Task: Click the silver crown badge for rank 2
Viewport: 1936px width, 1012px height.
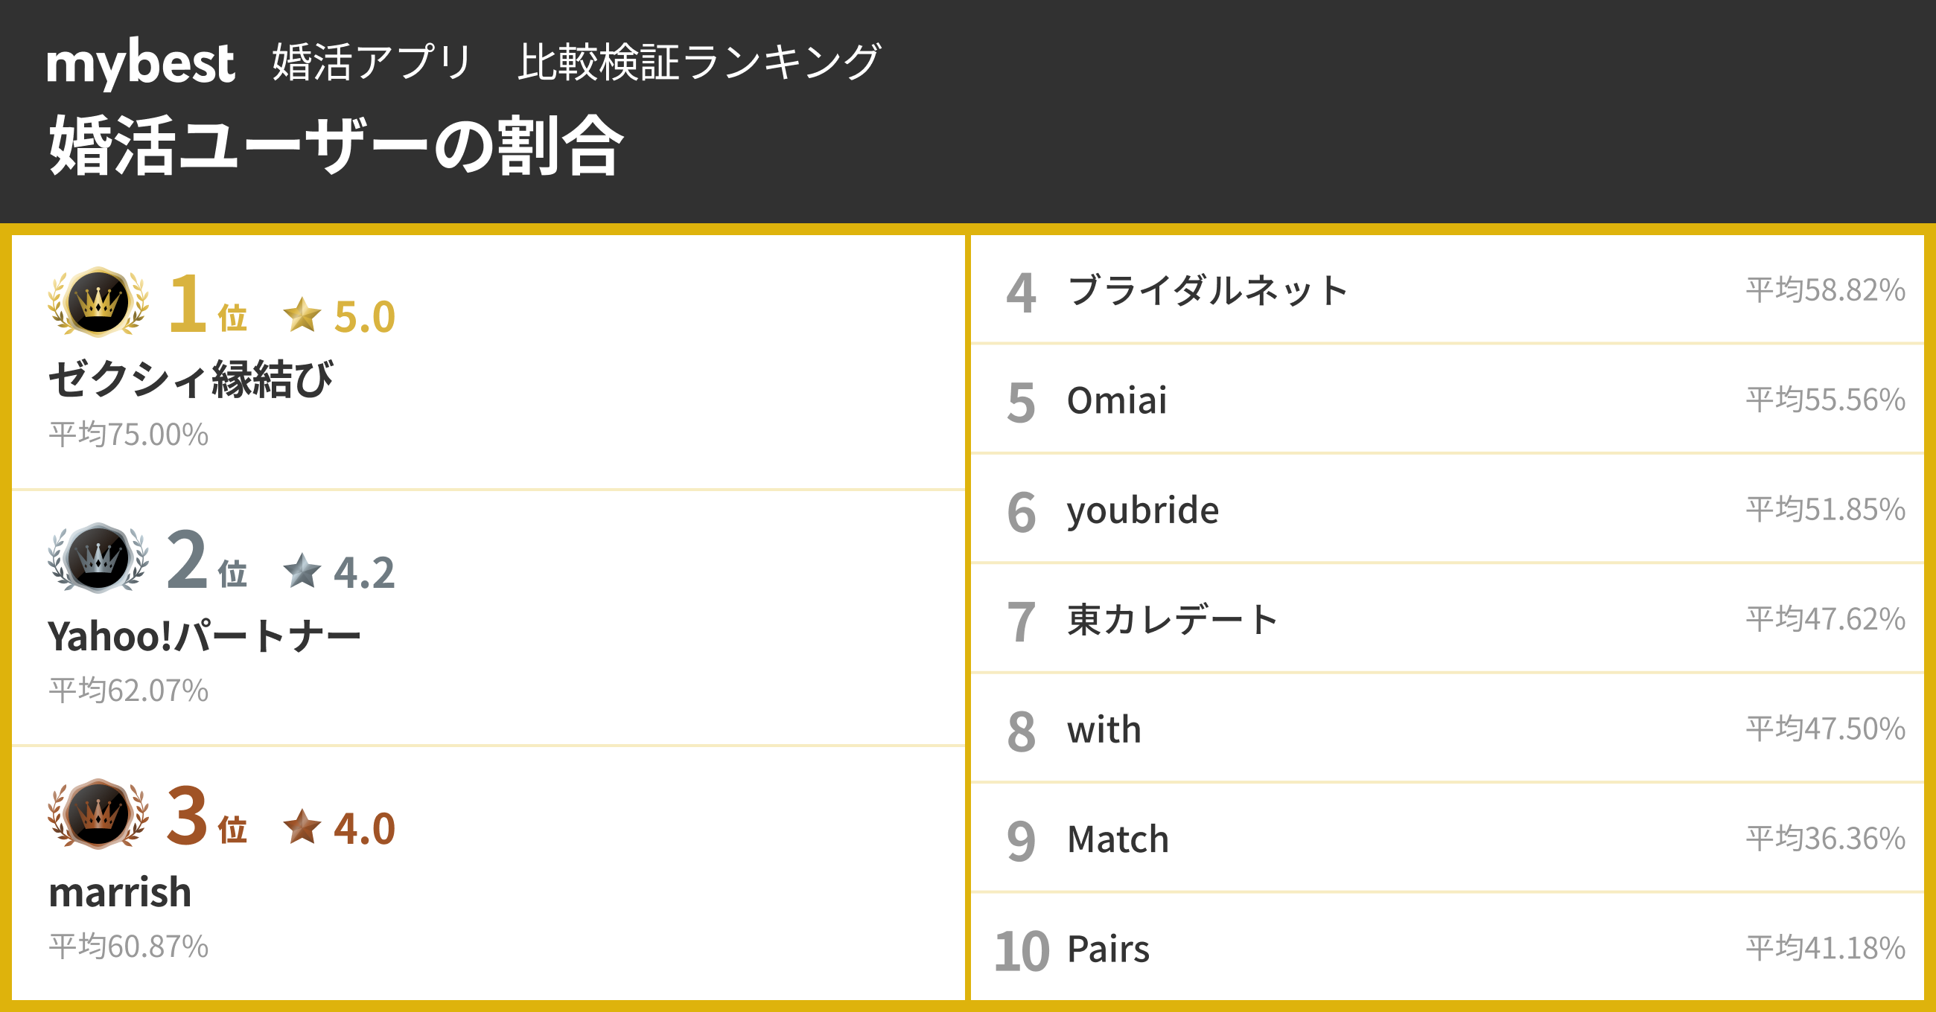Action: pyautogui.click(x=98, y=558)
